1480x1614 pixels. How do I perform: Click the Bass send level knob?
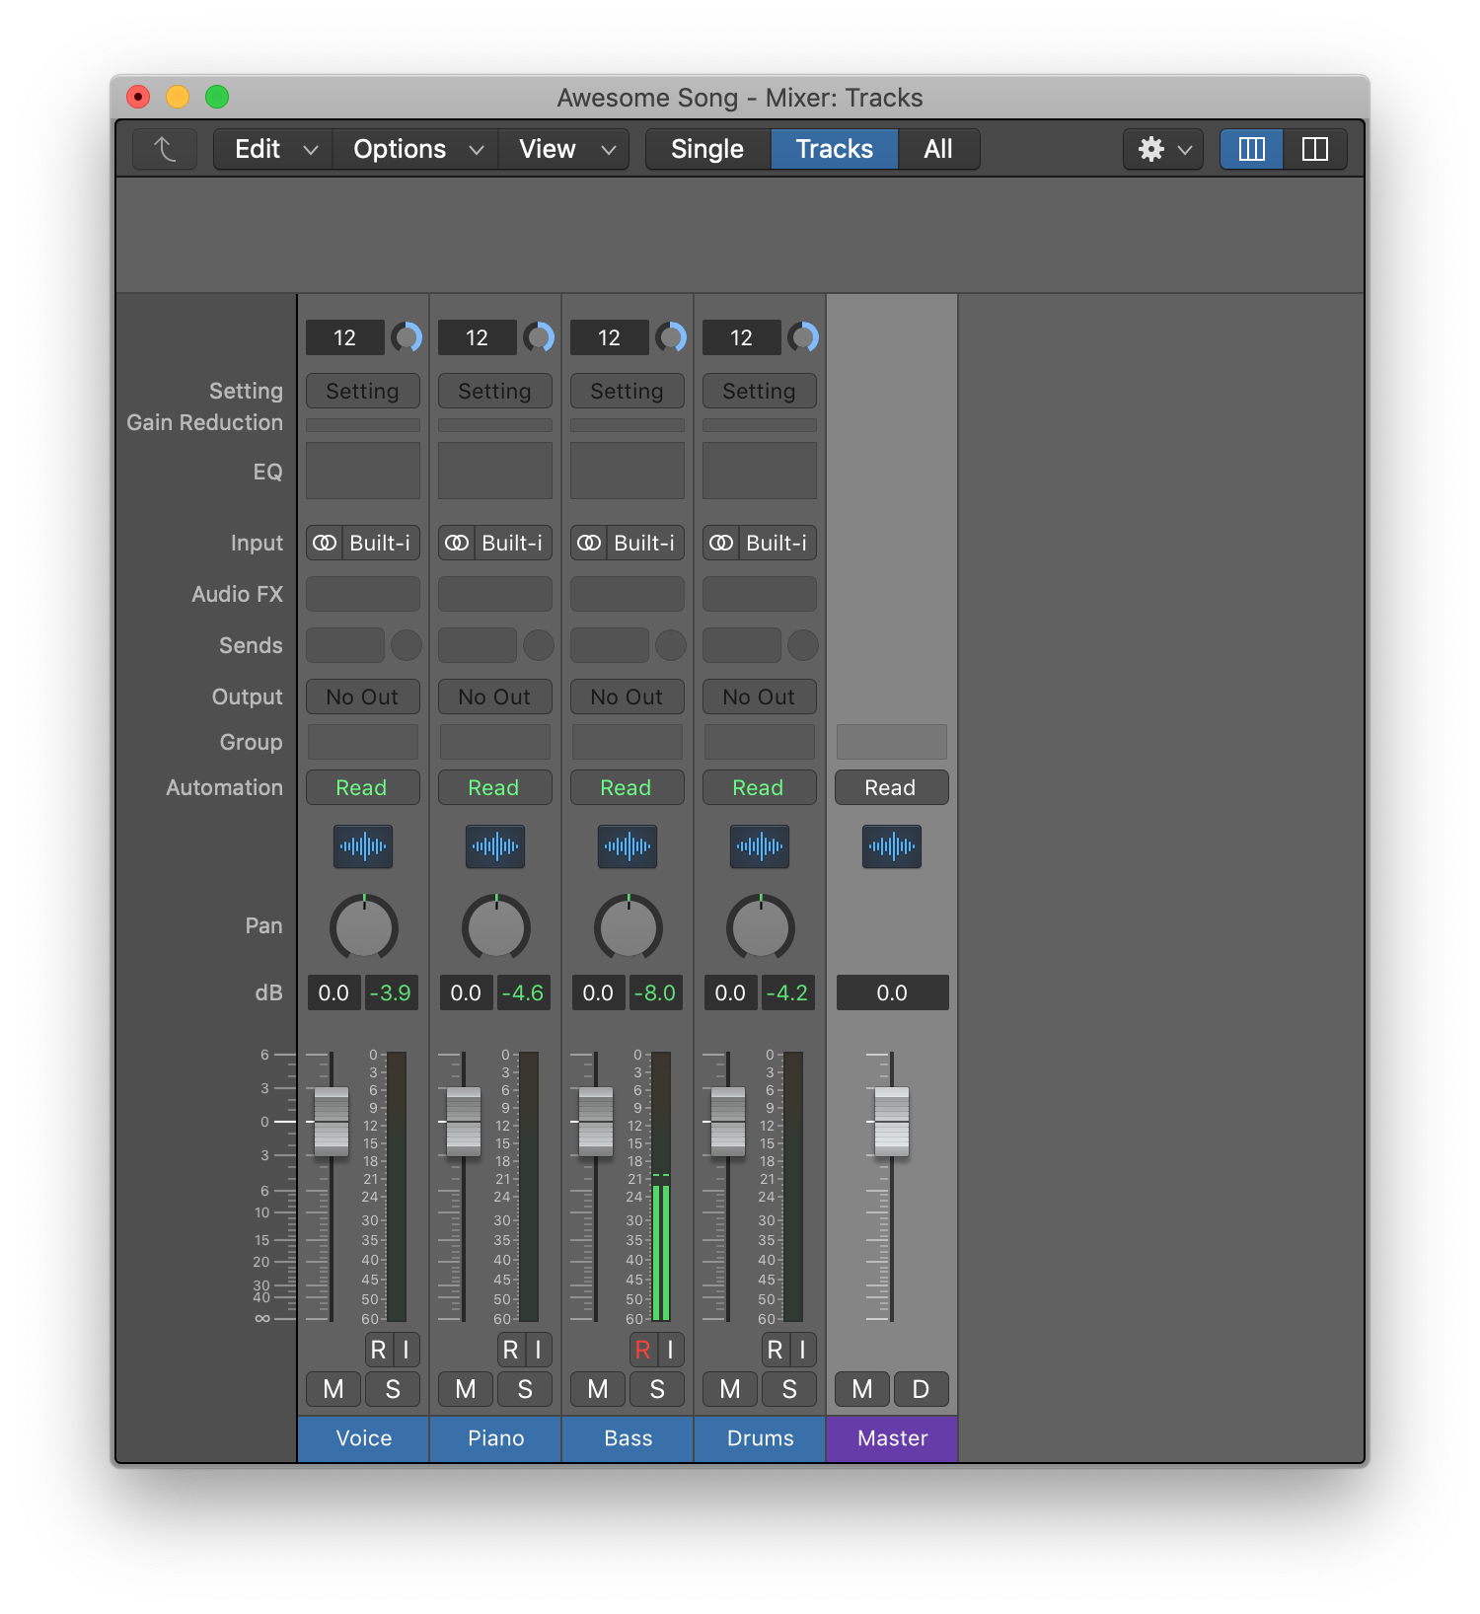click(x=671, y=645)
